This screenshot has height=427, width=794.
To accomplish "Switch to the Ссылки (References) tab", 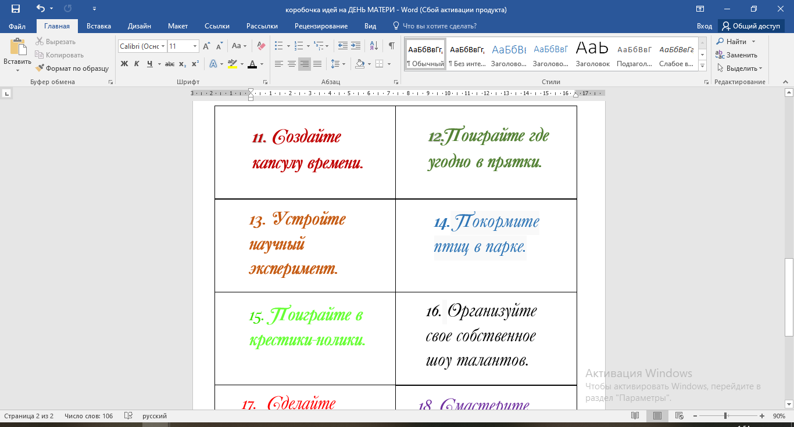I will point(217,26).
